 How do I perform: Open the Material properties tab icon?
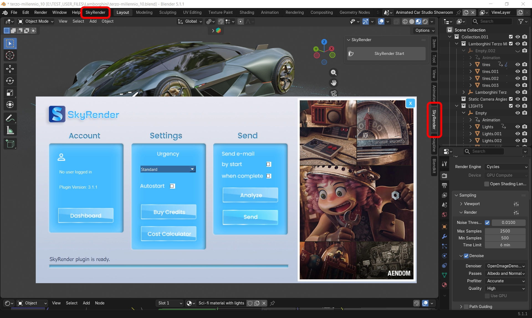444,285
